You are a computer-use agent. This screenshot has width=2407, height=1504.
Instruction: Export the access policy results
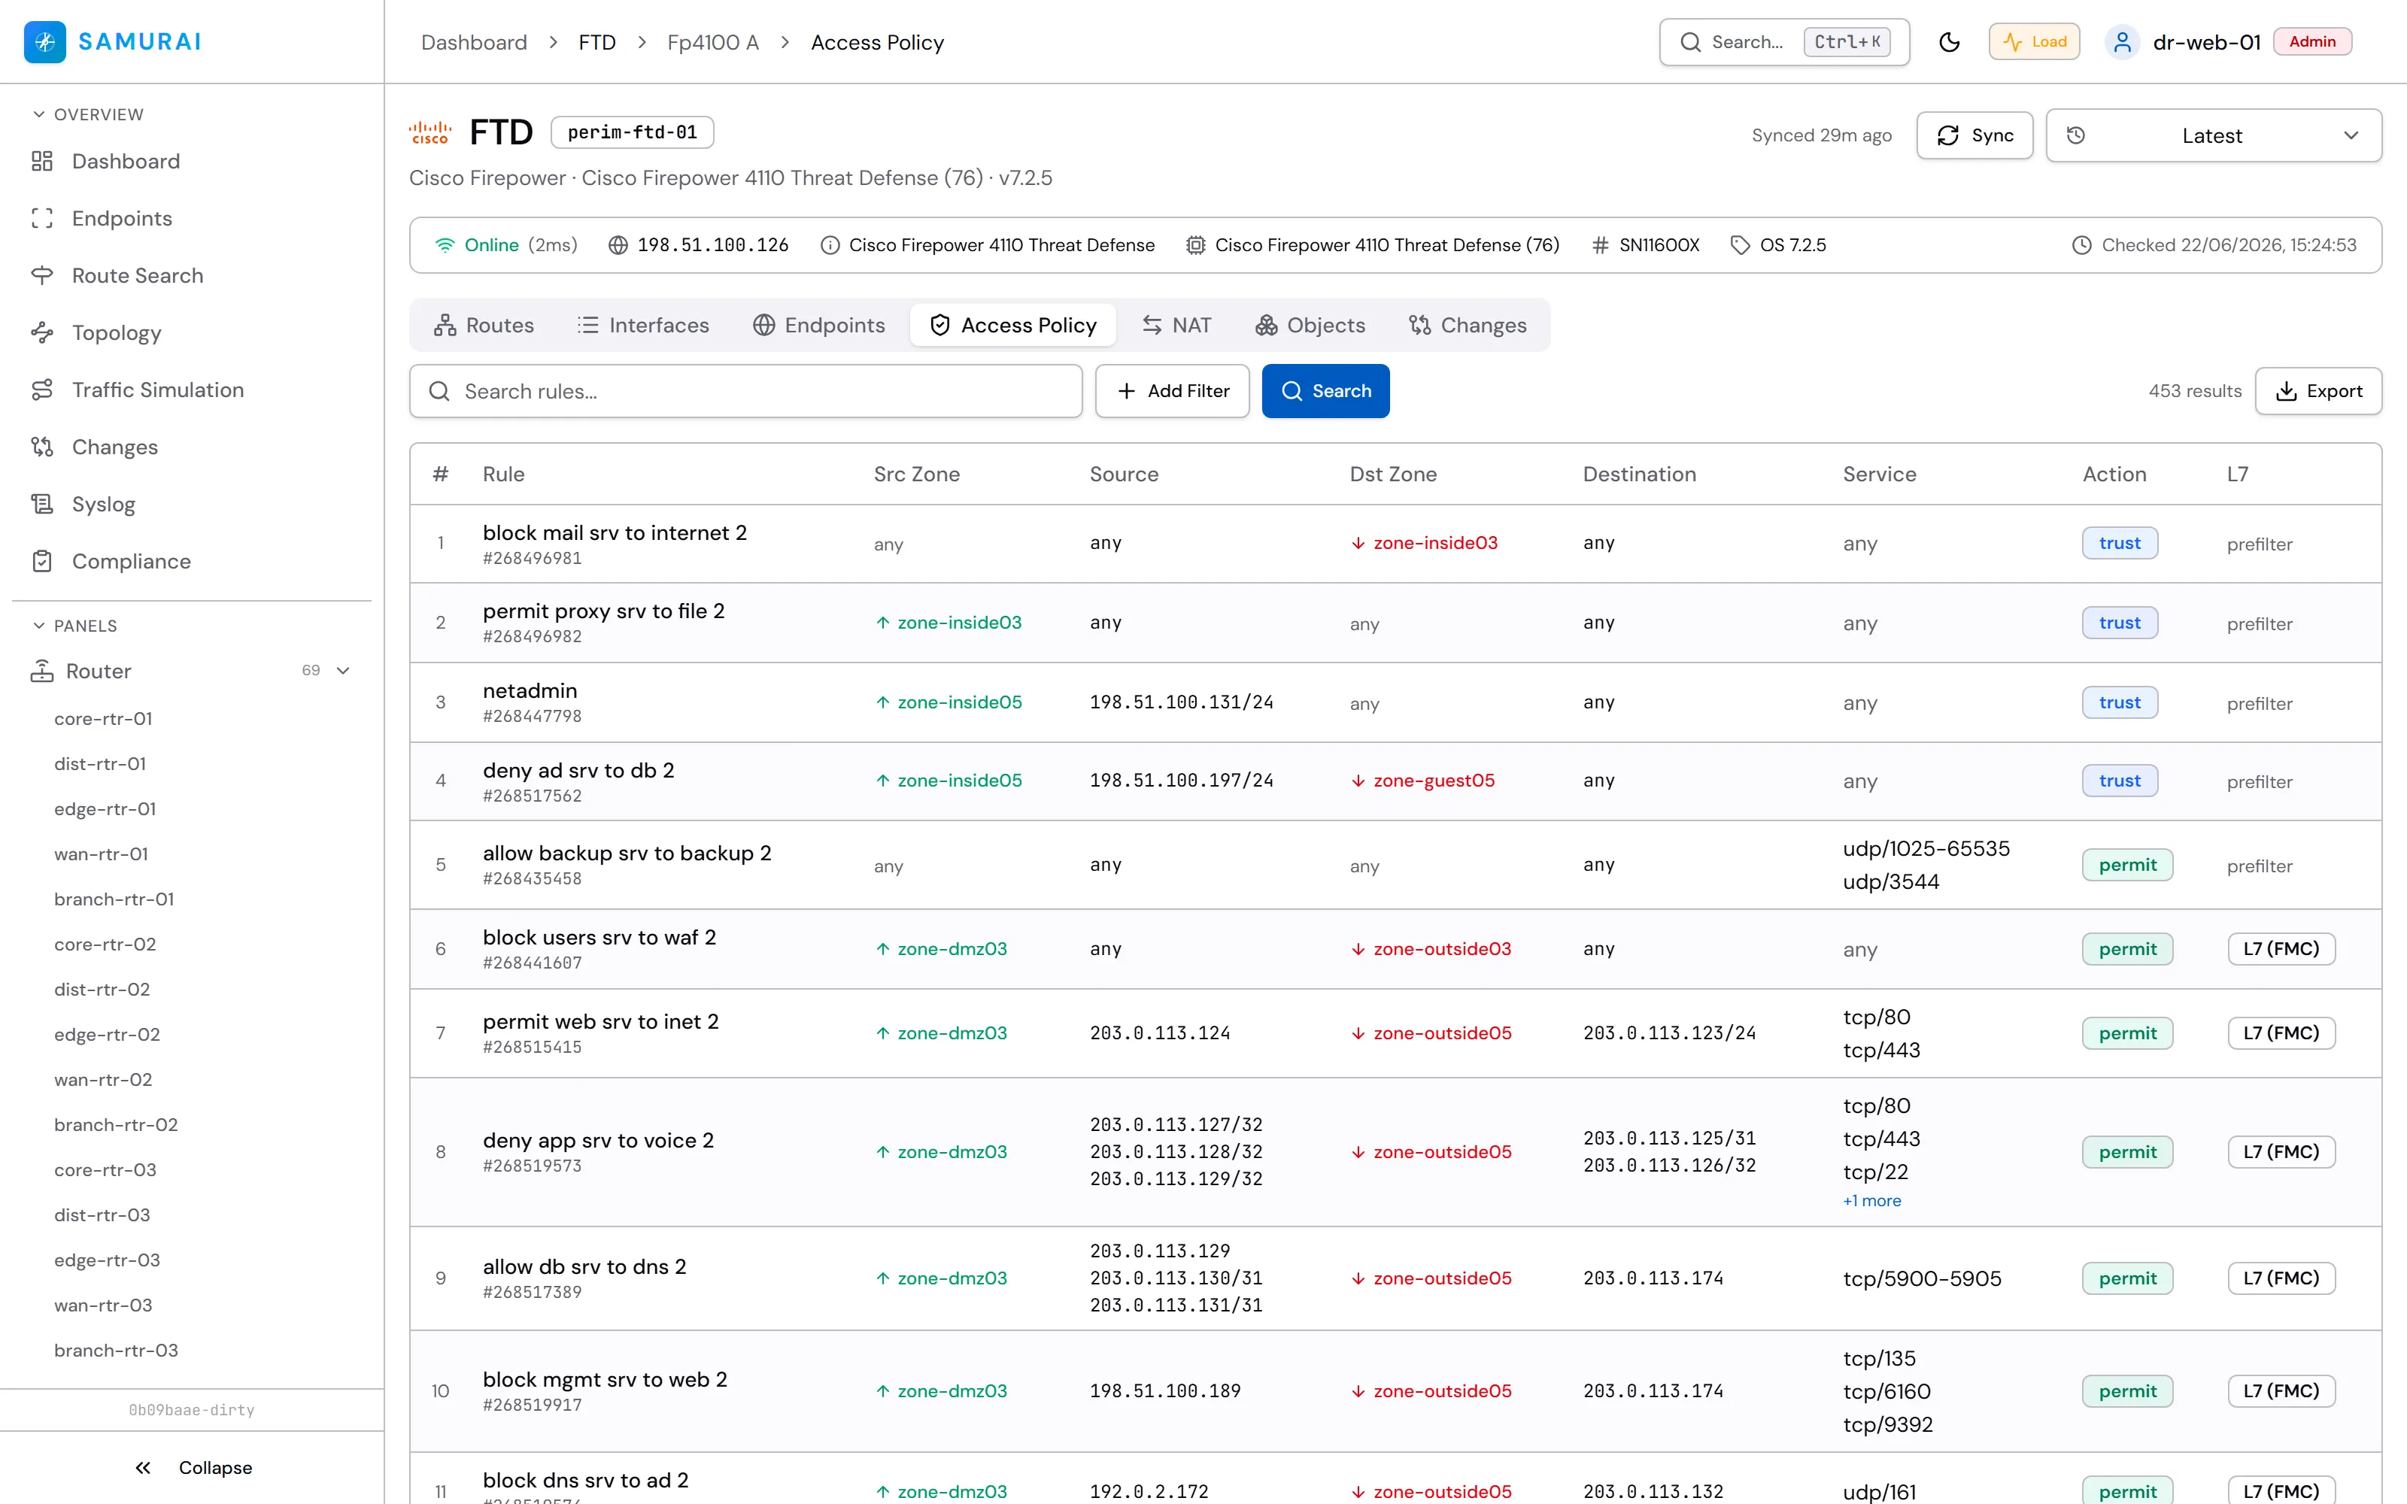[2317, 392]
